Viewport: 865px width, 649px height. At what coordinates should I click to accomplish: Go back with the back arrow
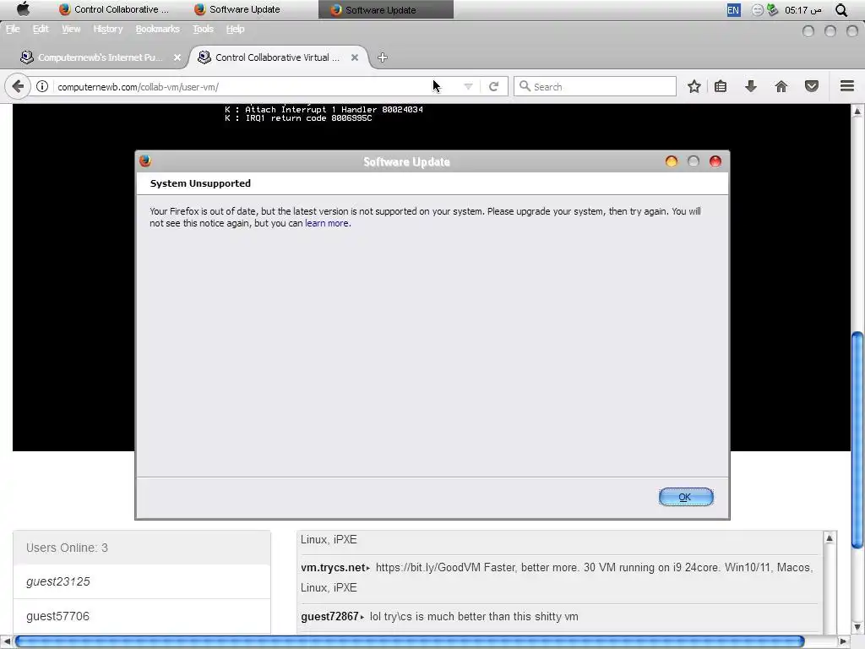18,87
